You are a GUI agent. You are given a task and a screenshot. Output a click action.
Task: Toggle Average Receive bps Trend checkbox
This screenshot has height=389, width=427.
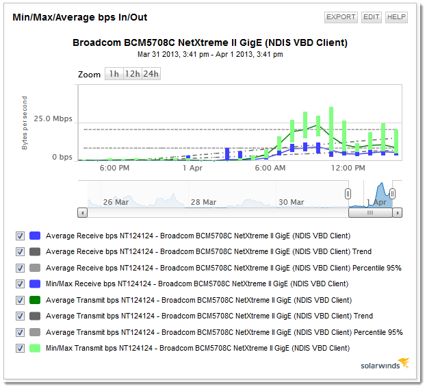(x=20, y=251)
